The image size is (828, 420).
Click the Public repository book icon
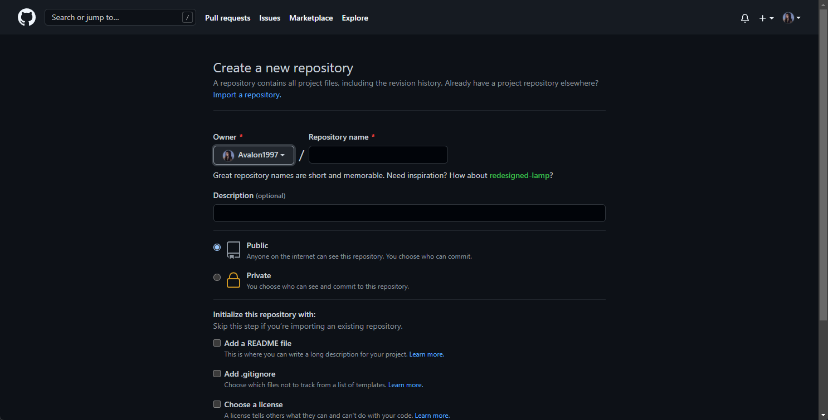[x=233, y=250]
